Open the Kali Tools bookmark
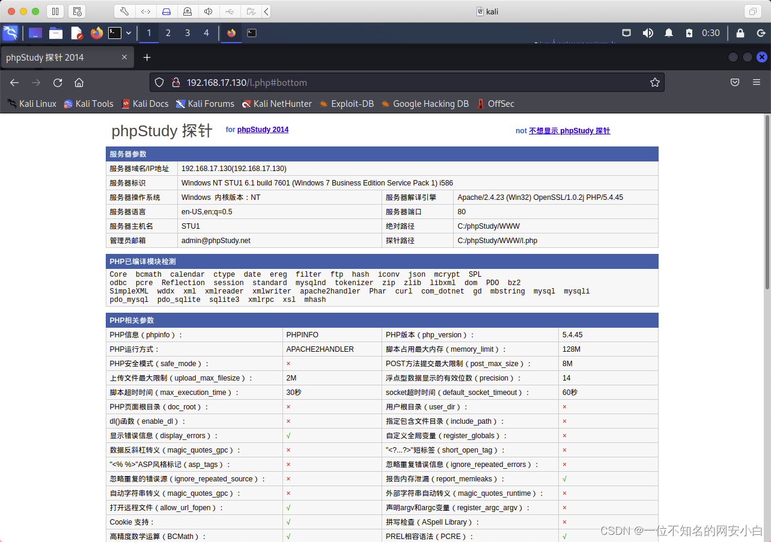Viewport: 771px width, 542px height. pos(88,104)
